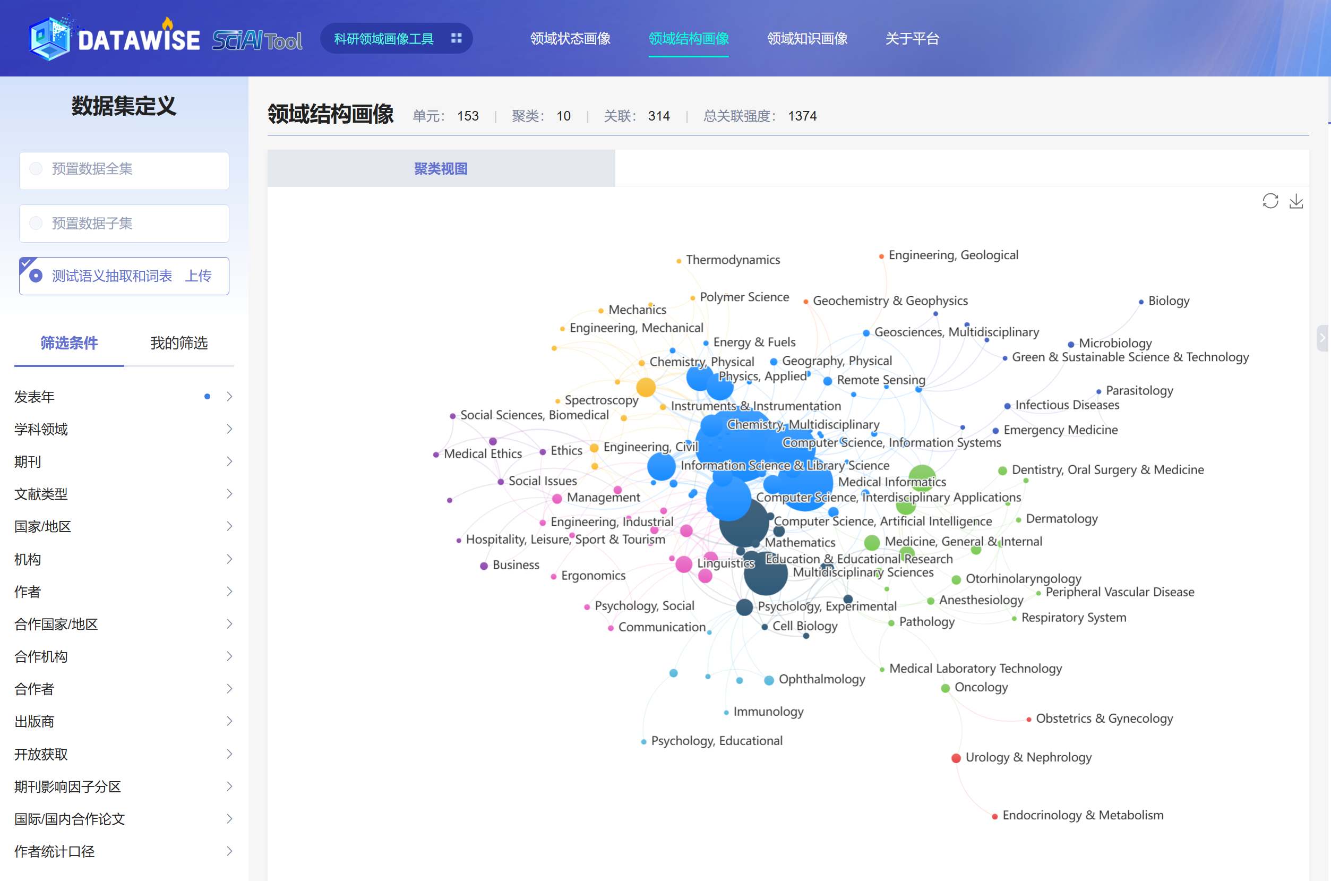The image size is (1331, 881).
Task: Expand the 国家/地区 filter
Action: click(x=229, y=526)
